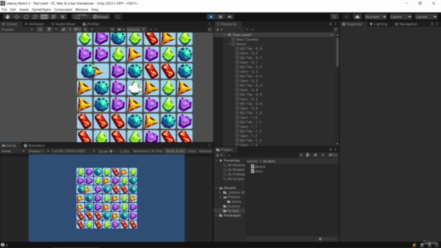Toggle scene lighting bulb icon
This screenshot has height=248, width=441.
coord(49,30)
